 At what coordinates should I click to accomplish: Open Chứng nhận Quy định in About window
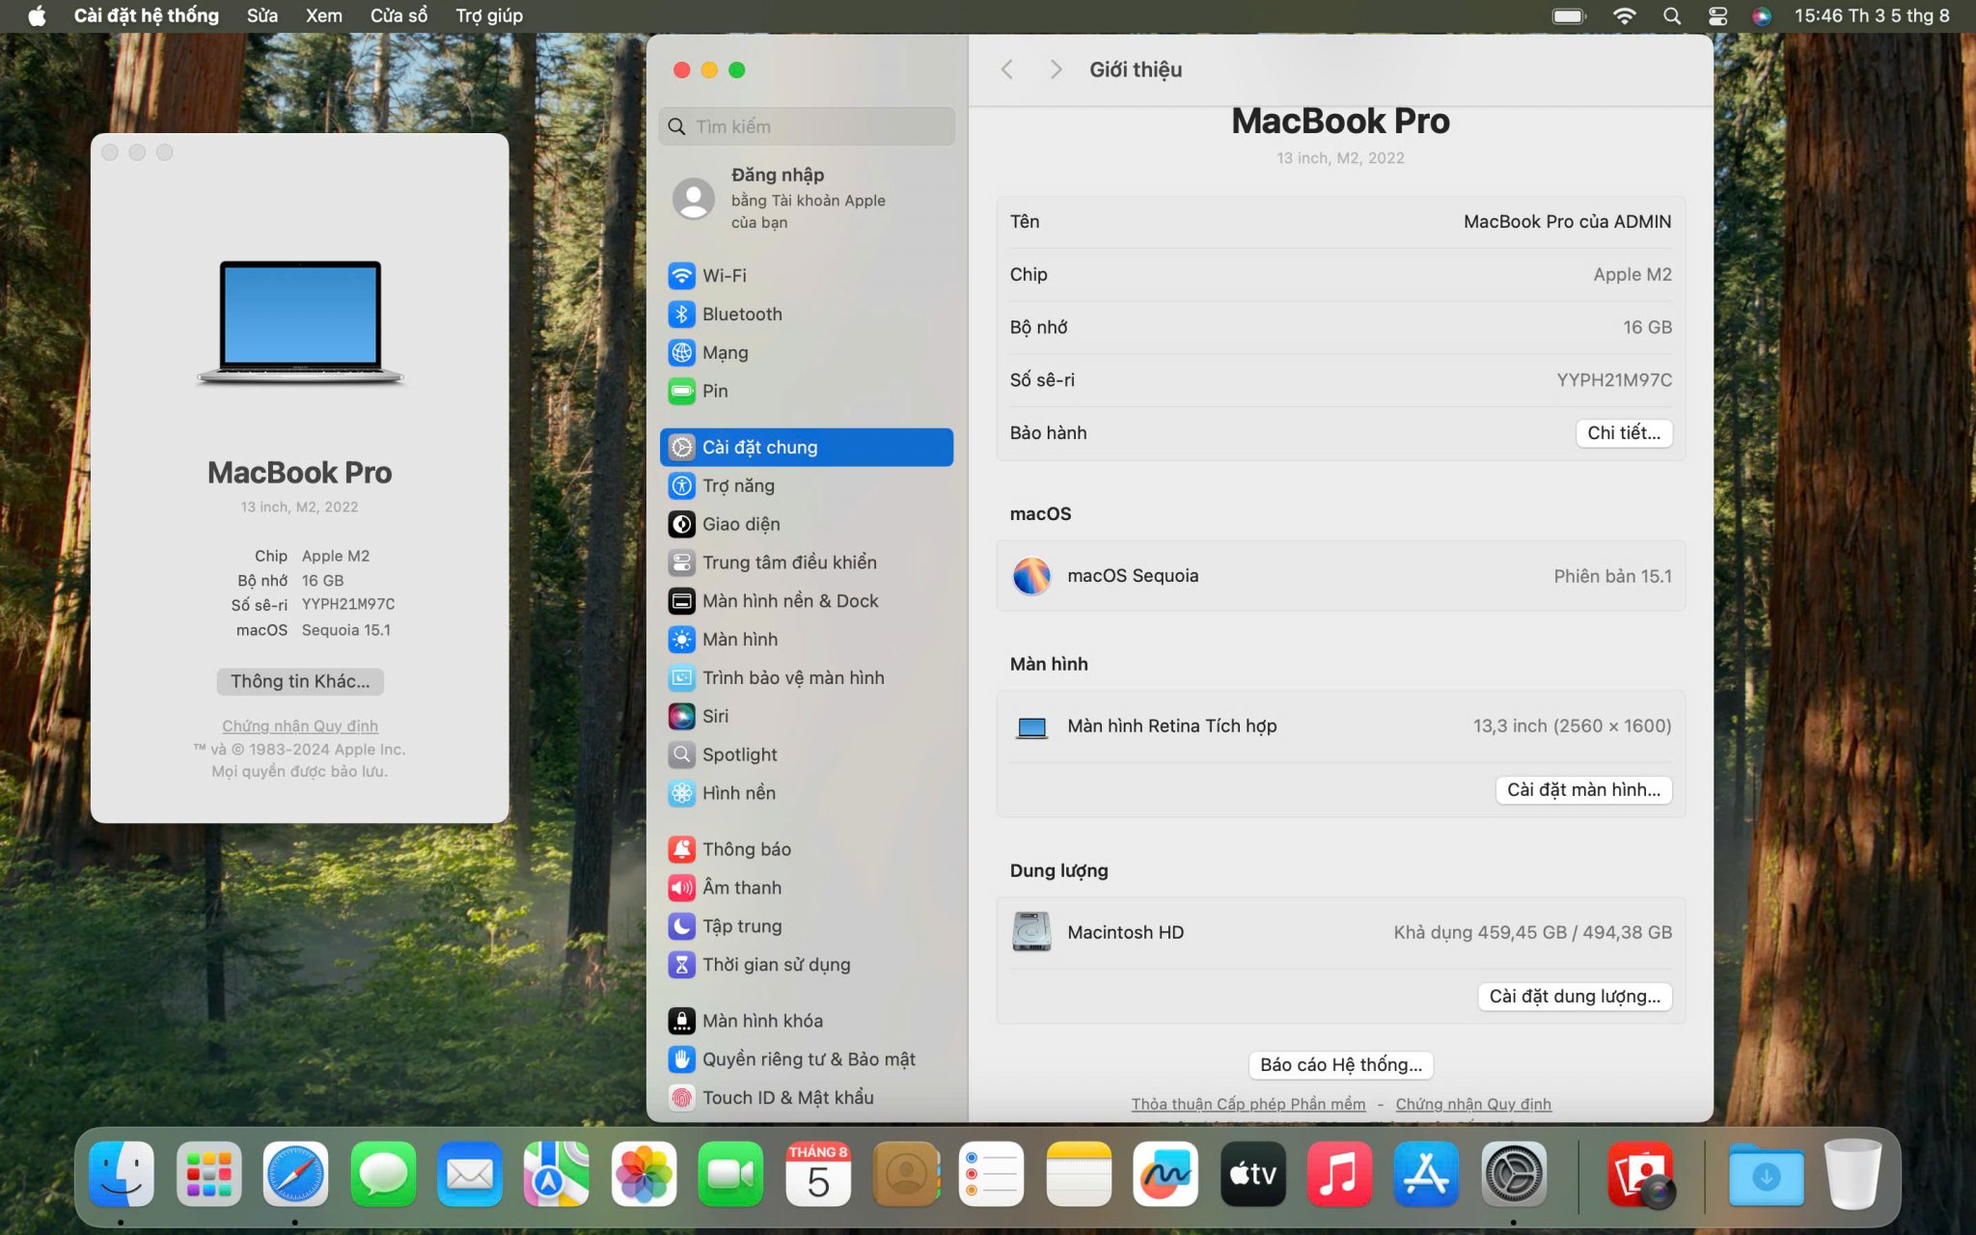(300, 726)
